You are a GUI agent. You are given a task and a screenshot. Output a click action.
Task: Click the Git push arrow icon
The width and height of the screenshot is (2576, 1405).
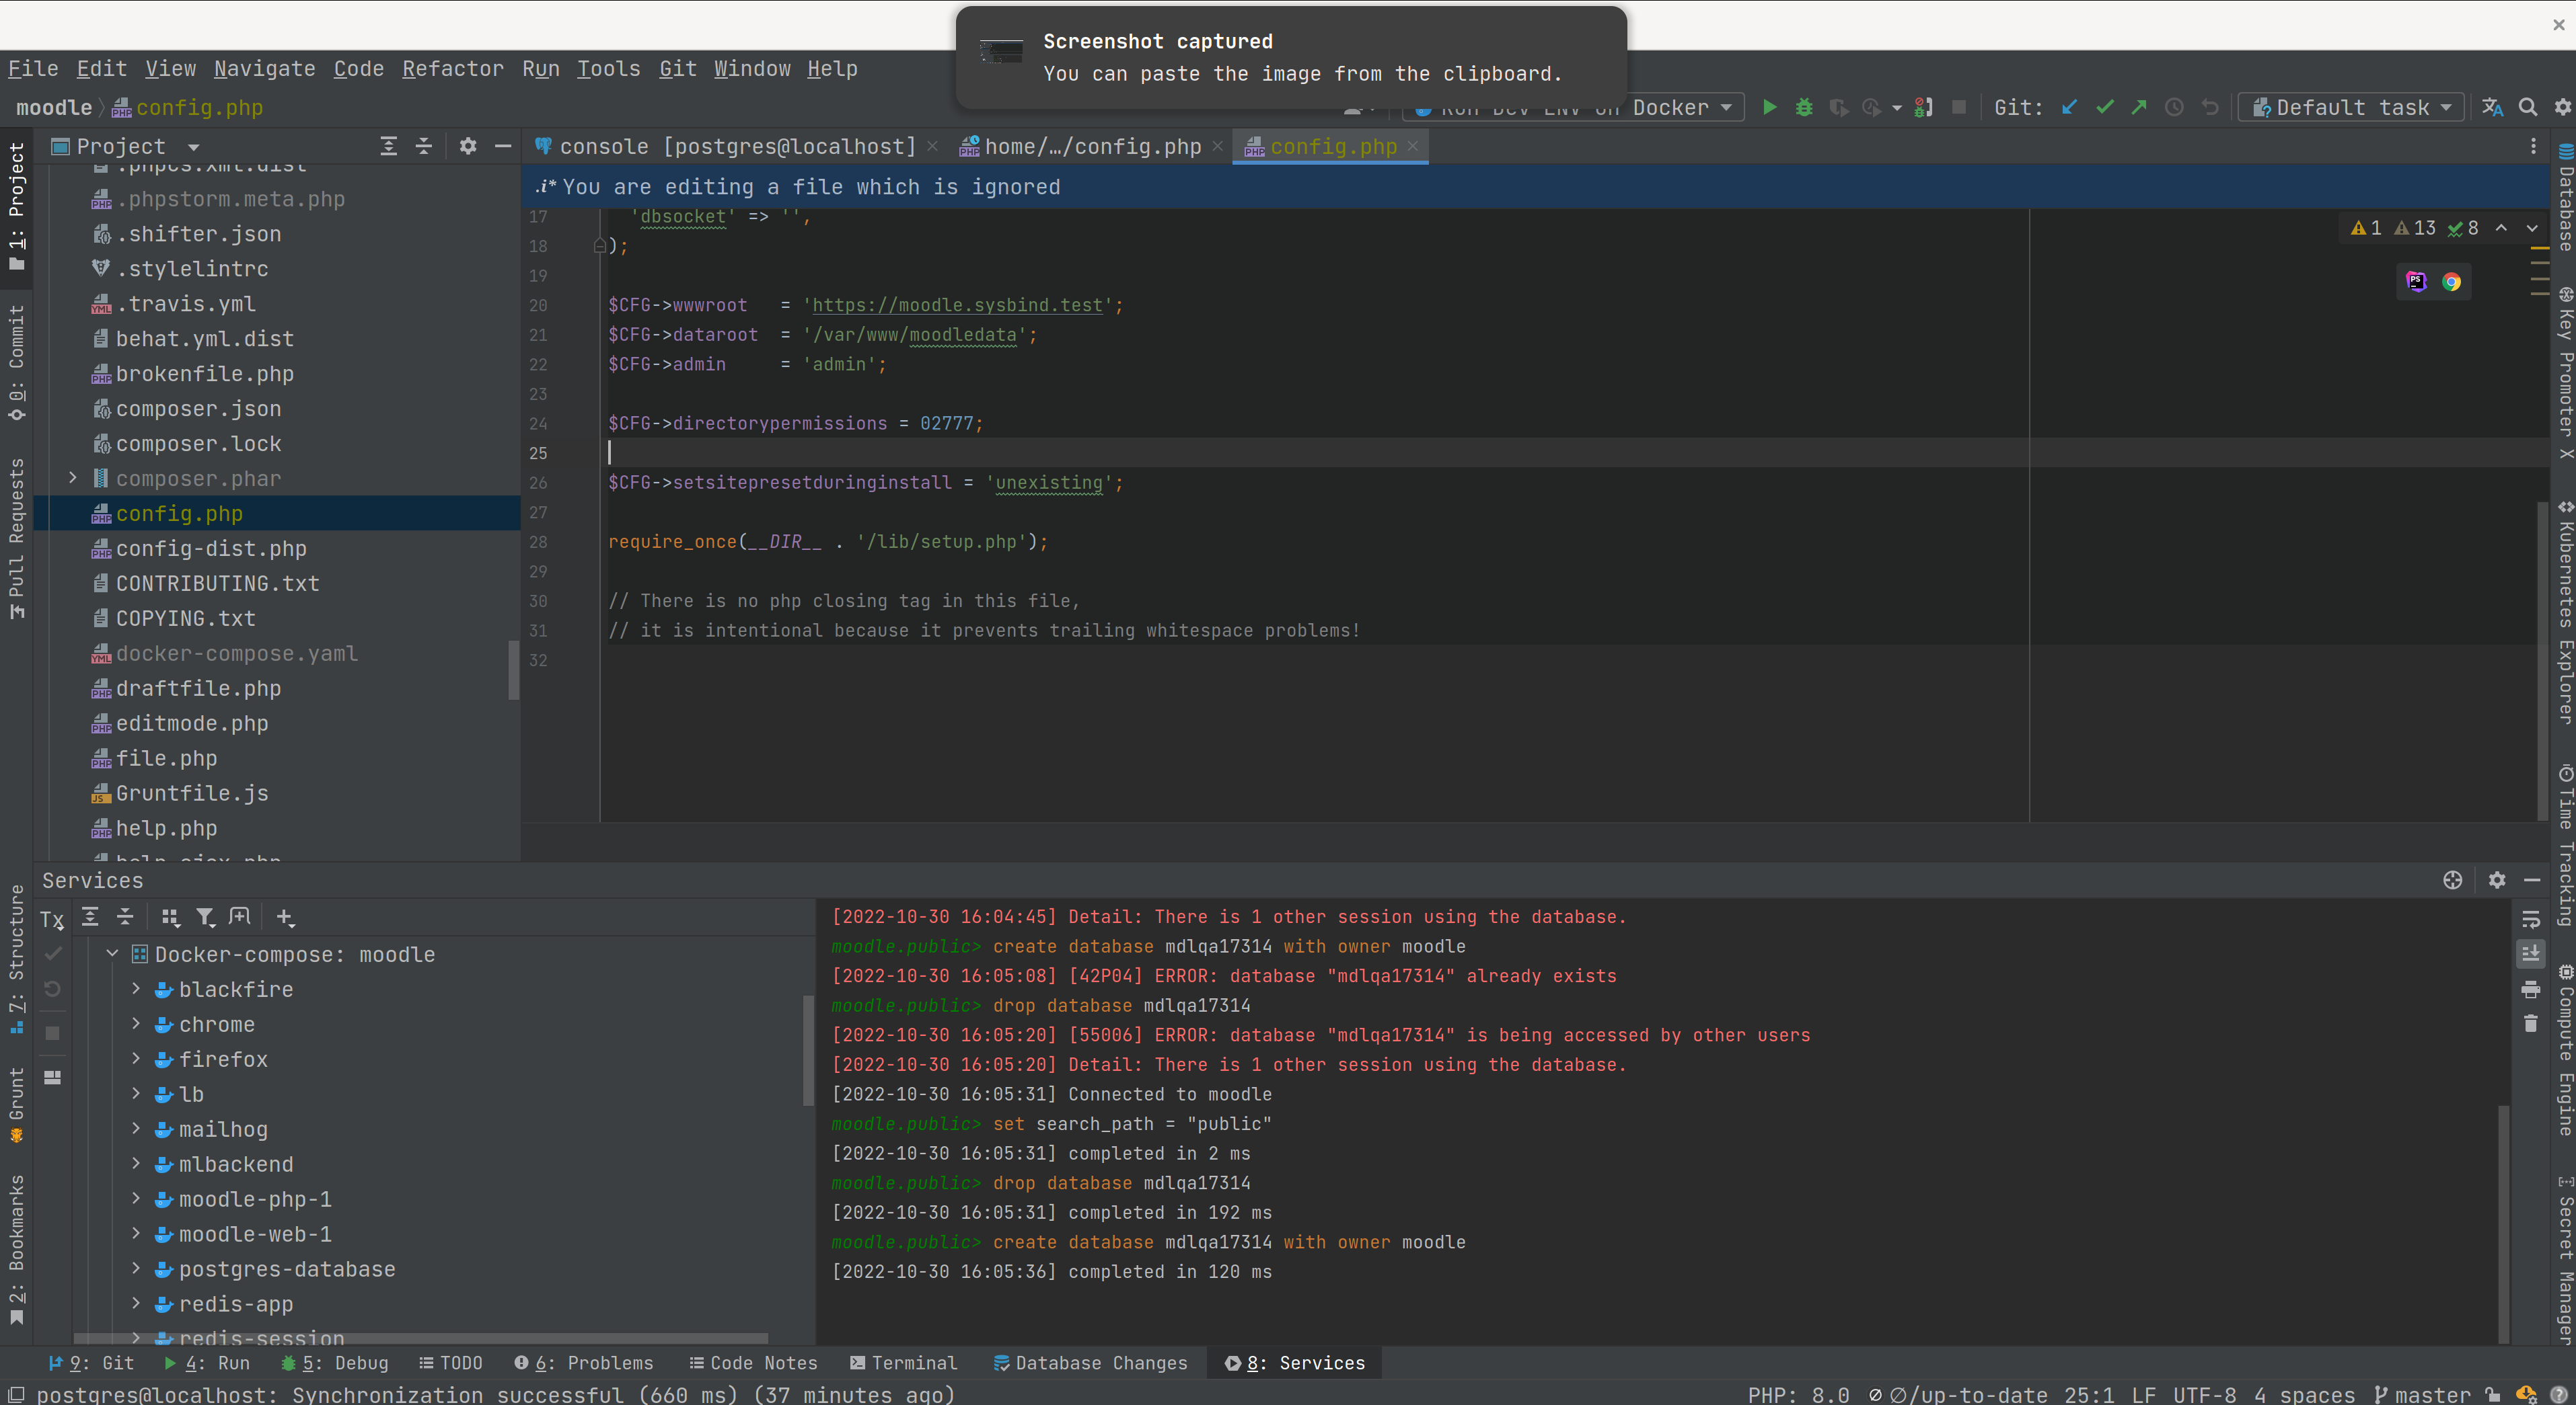2139,107
